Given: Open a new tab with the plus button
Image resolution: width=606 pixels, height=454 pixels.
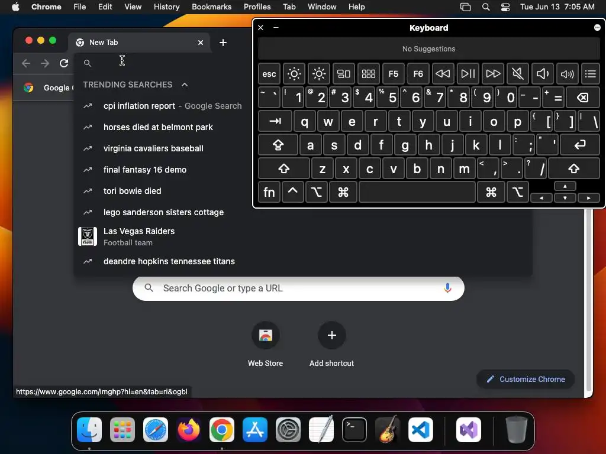Looking at the screenshot, I should [223, 43].
